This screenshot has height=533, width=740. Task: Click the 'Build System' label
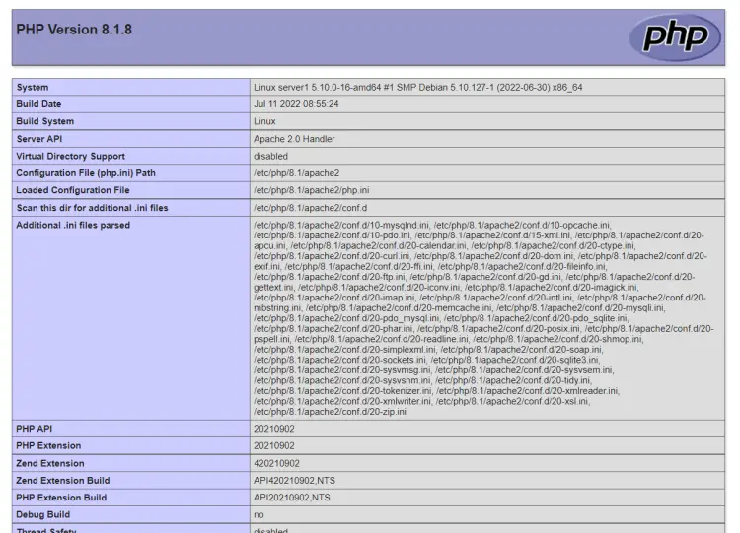click(45, 121)
